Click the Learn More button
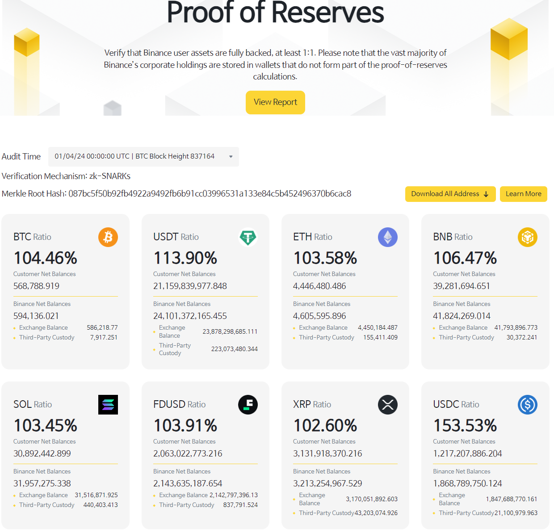The image size is (554, 532). coord(524,194)
